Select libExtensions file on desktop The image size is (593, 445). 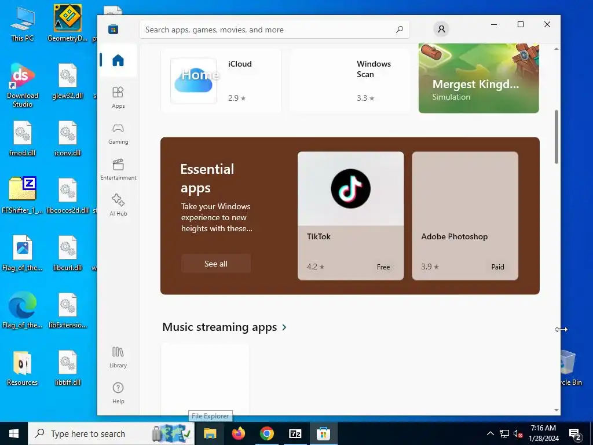(x=68, y=311)
